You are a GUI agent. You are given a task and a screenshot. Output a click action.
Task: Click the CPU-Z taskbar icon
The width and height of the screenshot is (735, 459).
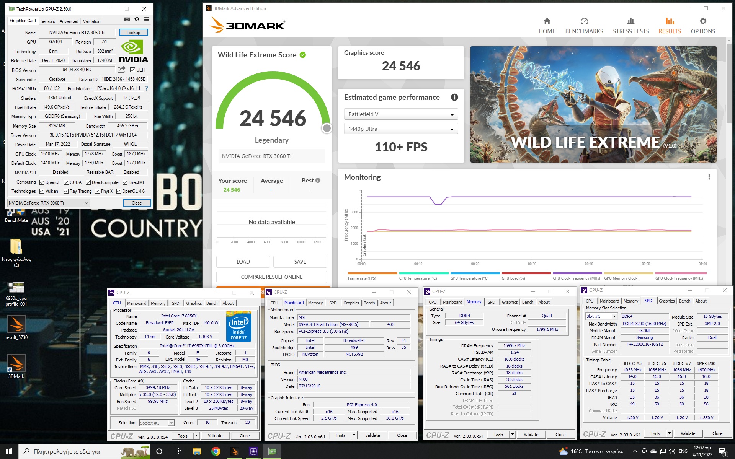253,451
